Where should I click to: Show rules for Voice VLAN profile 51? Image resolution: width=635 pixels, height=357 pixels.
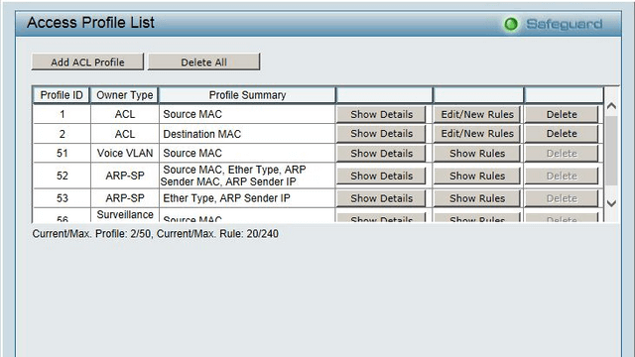tap(477, 154)
